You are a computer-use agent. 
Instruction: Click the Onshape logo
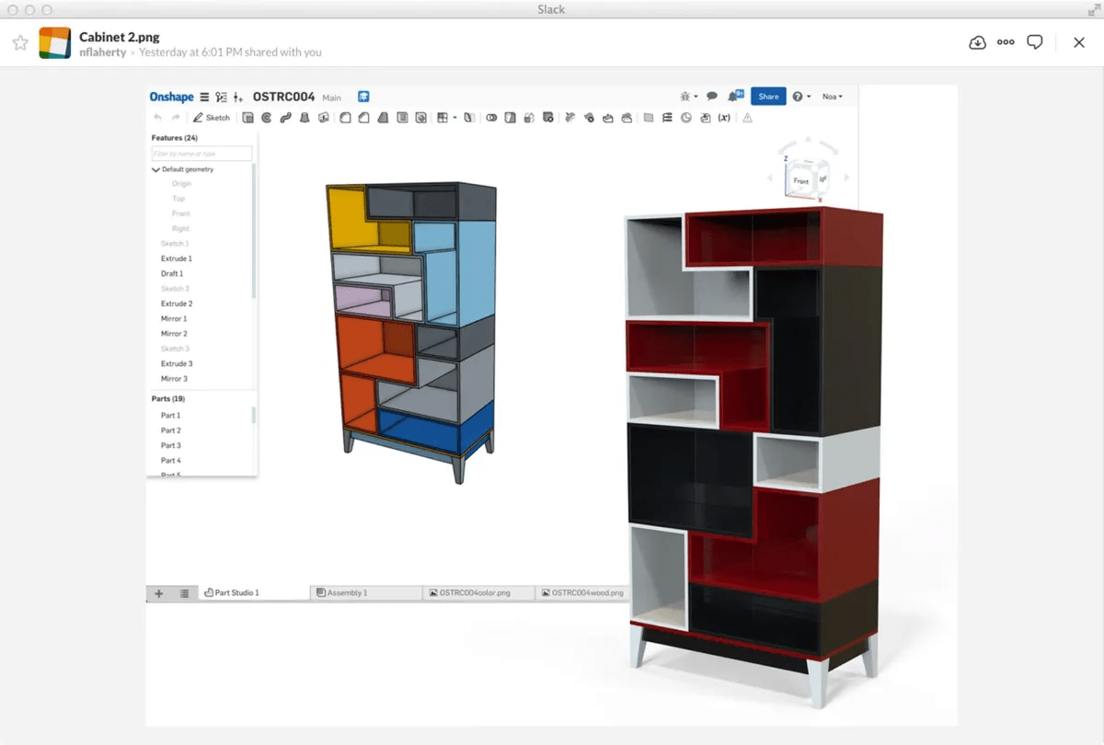click(x=172, y=96)
